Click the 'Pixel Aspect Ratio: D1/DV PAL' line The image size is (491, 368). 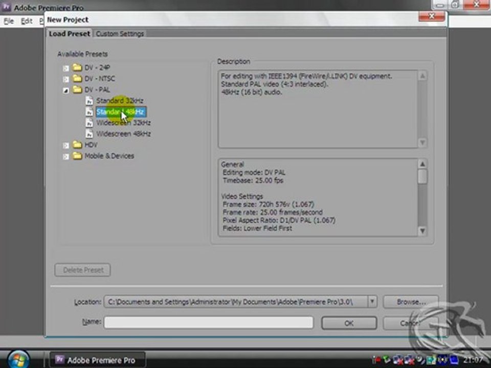pos(279,220)
